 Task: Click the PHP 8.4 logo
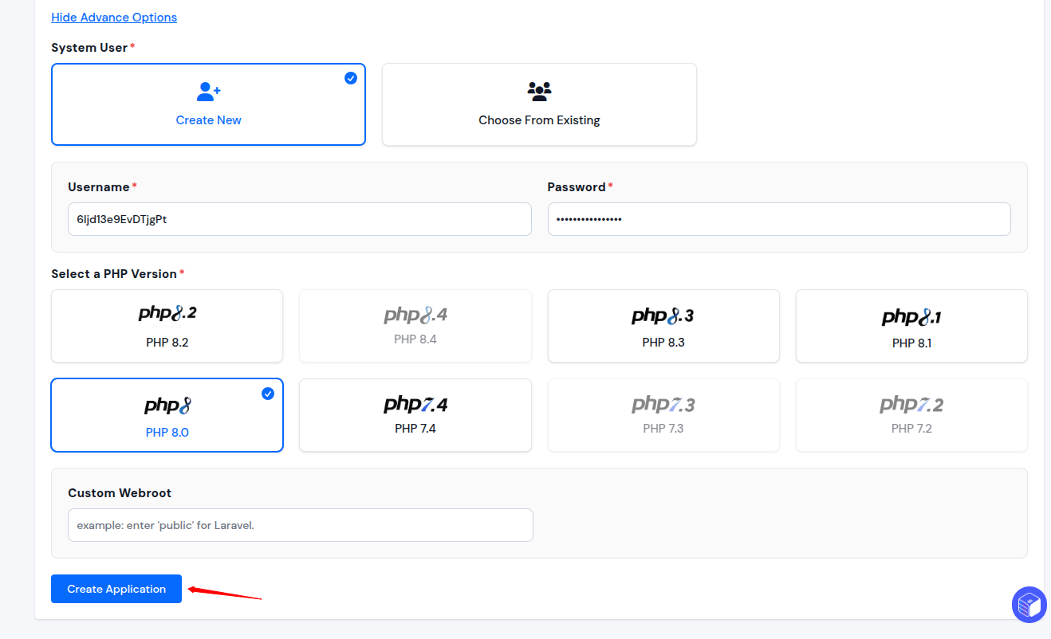point(415,315)
